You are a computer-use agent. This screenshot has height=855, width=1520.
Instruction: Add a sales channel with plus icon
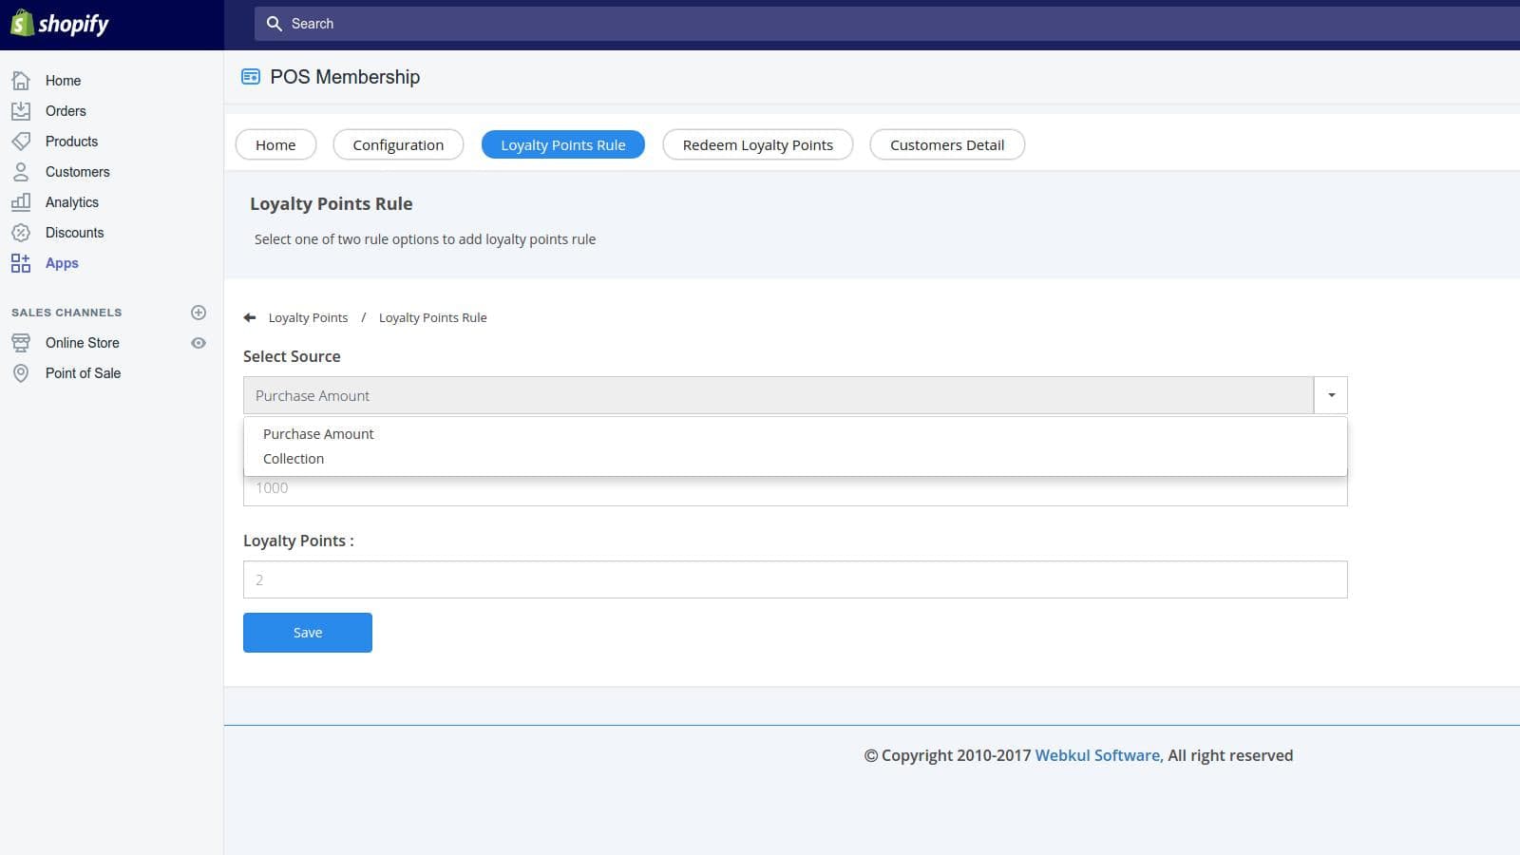[x=199, y=313]
